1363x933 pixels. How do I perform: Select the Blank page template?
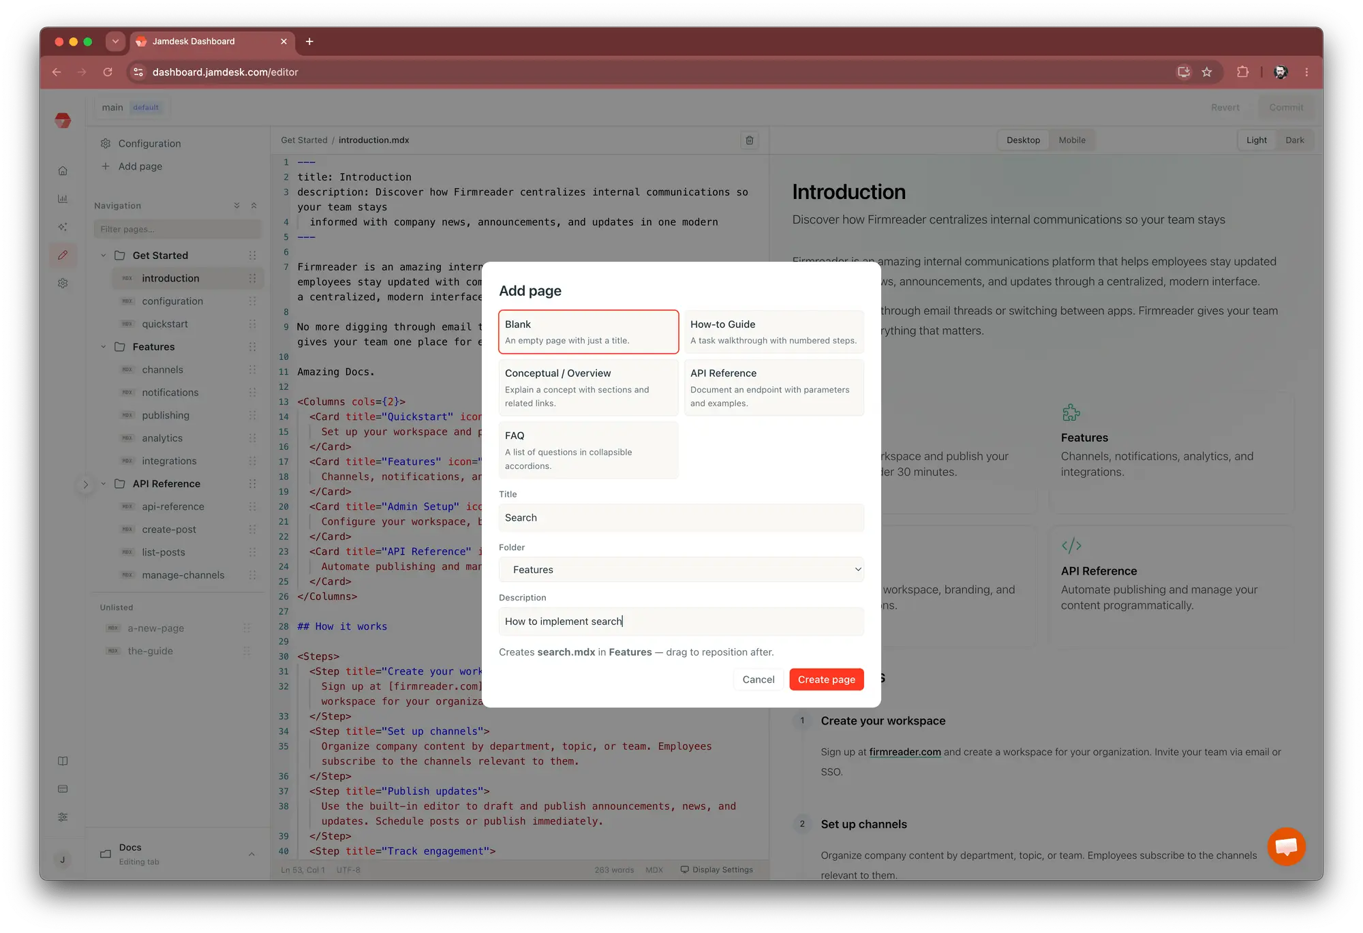(x=589, y=332)
